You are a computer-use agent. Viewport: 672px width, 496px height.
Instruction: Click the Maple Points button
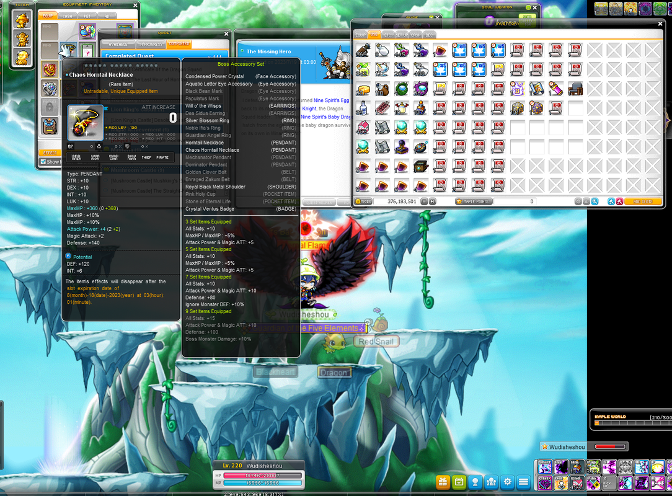point(474,201)
